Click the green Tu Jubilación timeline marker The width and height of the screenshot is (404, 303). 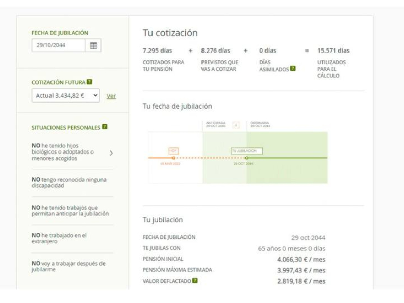247,158
